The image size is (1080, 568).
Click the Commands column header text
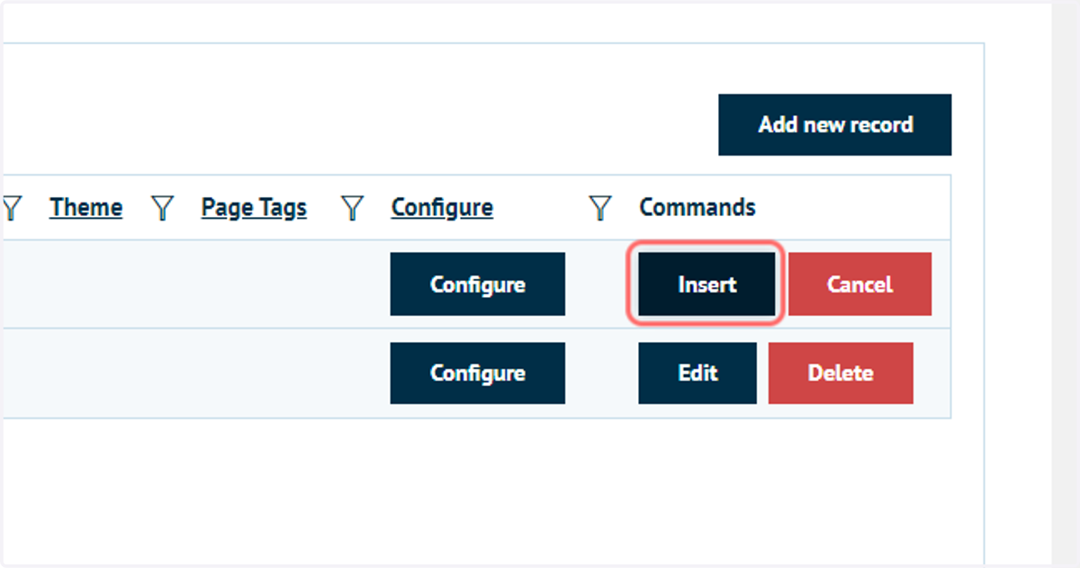point(697,208)
